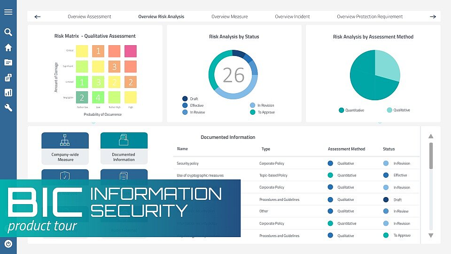Click the power logout icon
The image size is (451, 254).
pyautogui.click(x=8, y=244)
